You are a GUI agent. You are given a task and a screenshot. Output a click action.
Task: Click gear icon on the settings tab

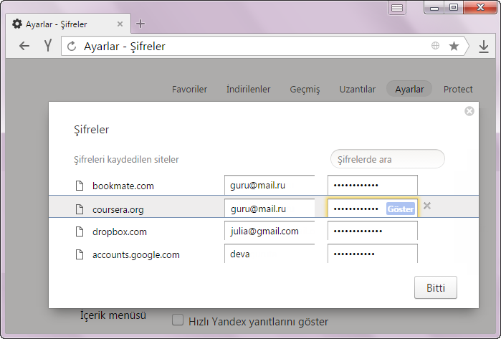[x=17, y=24]
